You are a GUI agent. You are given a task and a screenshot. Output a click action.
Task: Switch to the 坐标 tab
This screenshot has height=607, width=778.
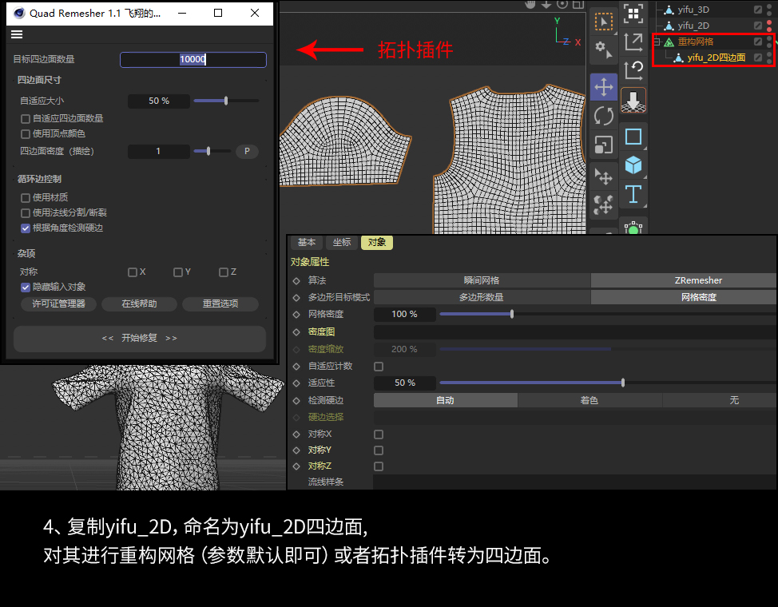pyautogui.click(x=342, y=242)
